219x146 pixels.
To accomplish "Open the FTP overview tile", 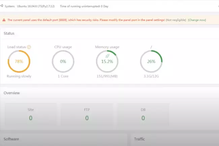I will [x=87, y=114].
